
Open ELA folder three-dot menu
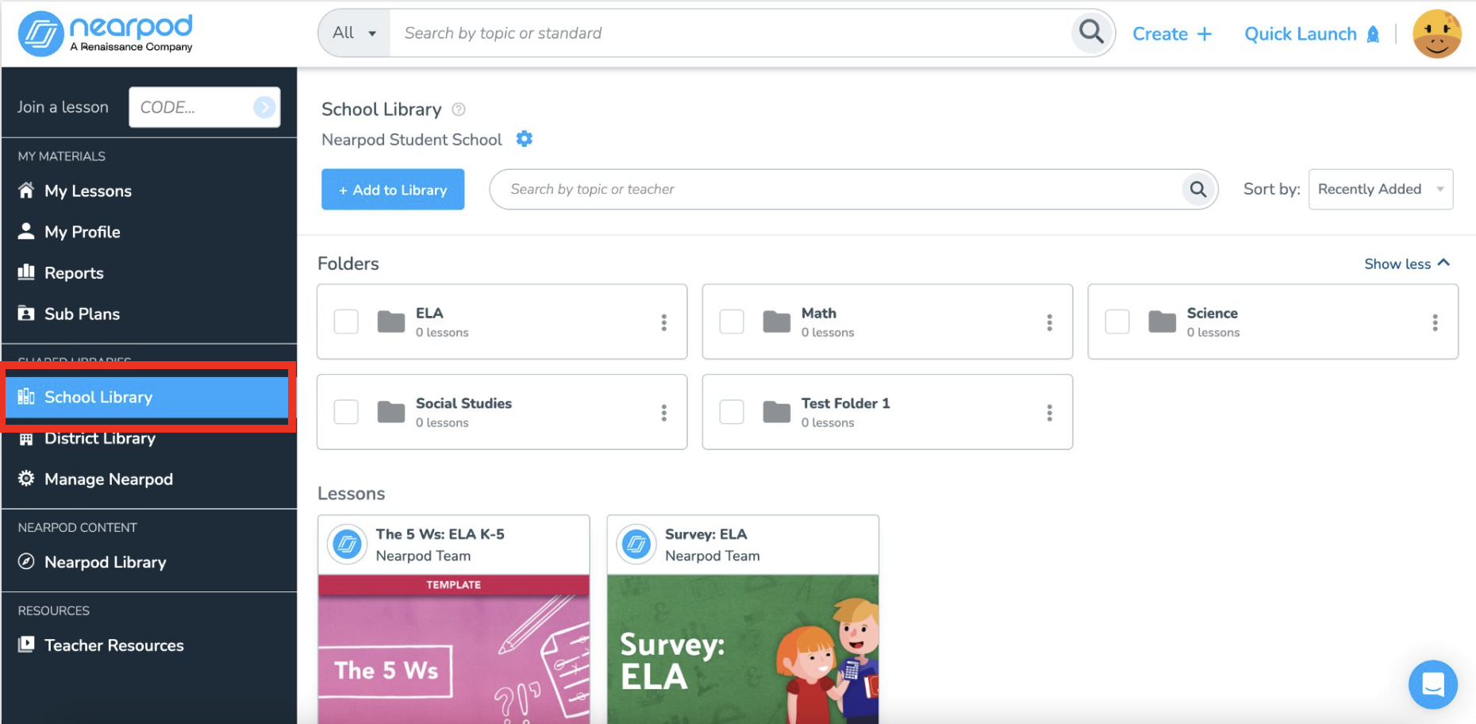[x=664, y=322]
